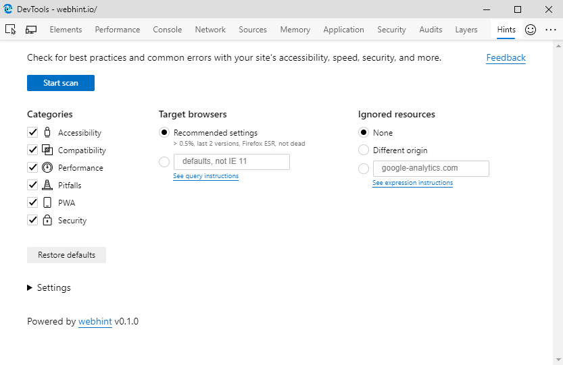Click the Edge DevTools title icon
This screenshot has height=365, width=563.
(x=8, y=9)
